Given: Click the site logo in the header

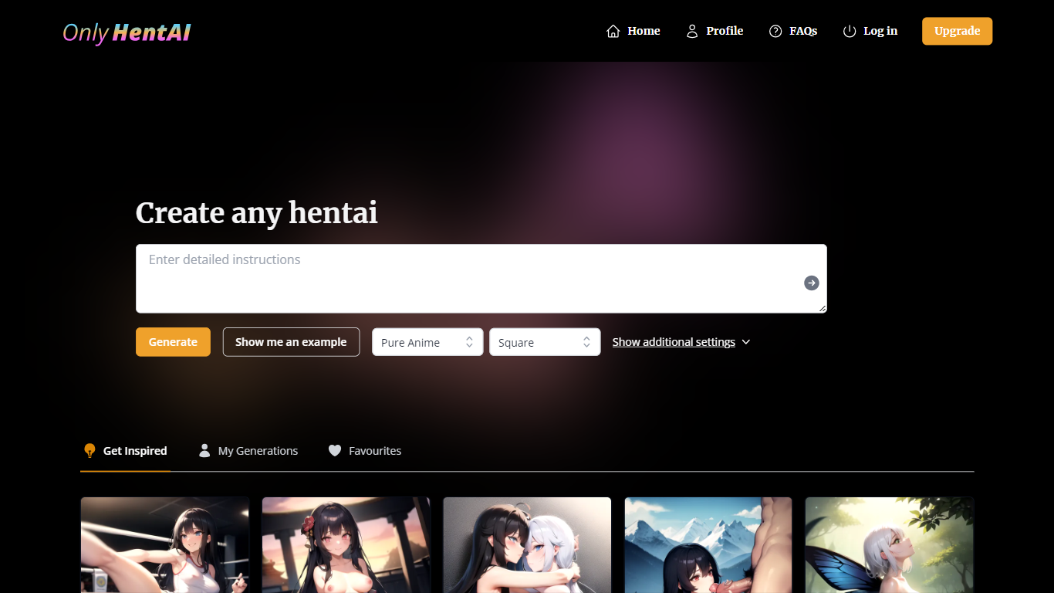Looking at the screenshot, I should [x=127, y=32].
